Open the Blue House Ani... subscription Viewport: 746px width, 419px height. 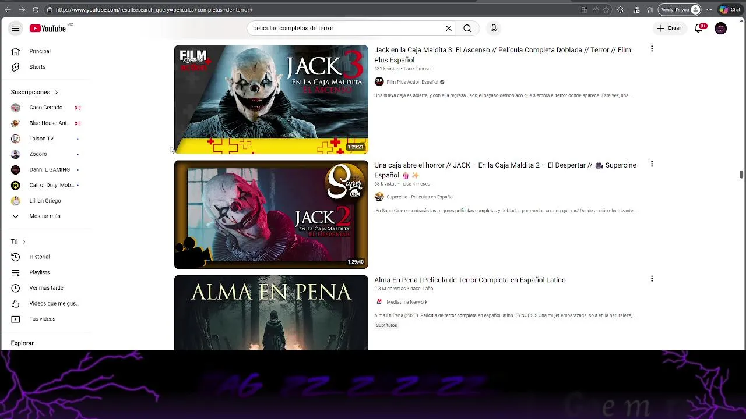45,123
